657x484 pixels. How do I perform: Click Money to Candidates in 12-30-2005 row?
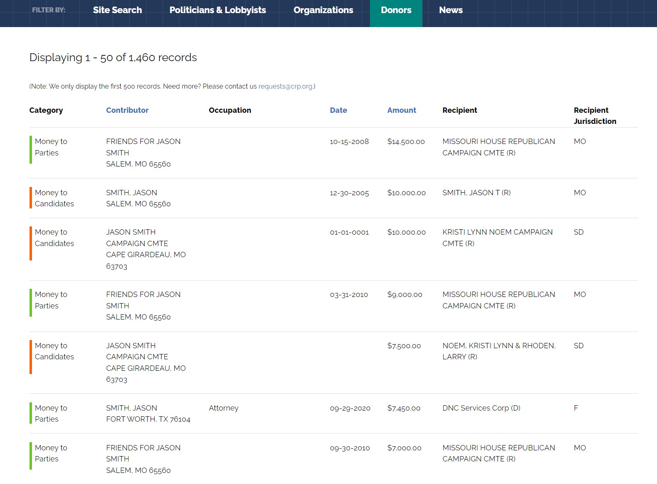(54, 198)
